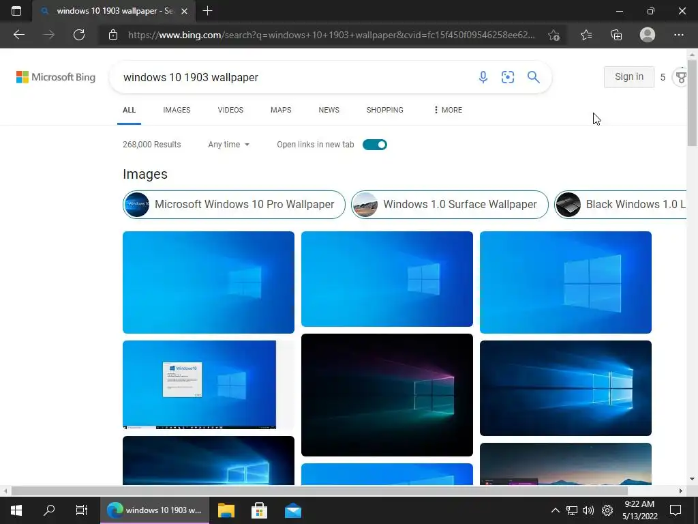The width and height of the screenshot is (698, 524).
Task: Open Microsoft Rewards trophy icon
Action: point(681,77)
